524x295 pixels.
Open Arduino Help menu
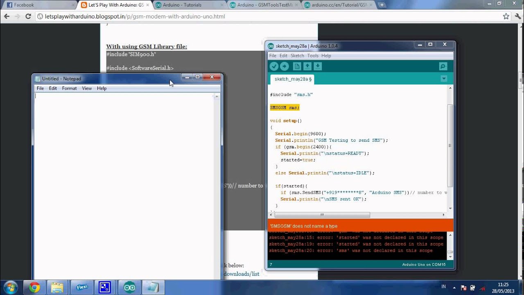tap(326, 56)
